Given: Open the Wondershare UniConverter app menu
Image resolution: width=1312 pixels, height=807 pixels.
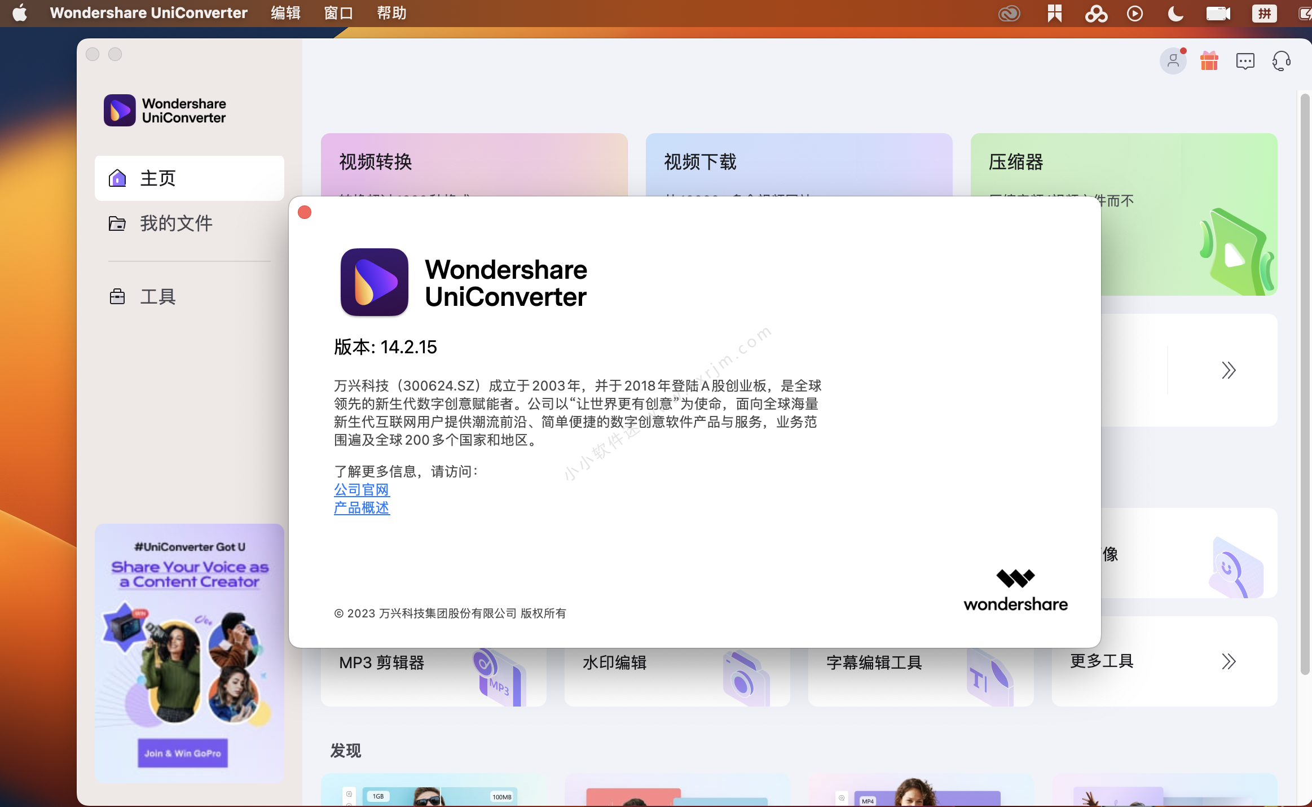Looking at the screenshot, I should (x=148, y=12).
